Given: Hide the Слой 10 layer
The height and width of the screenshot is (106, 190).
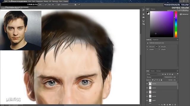Looking at the screenshot, I should (x=147, y=96).
